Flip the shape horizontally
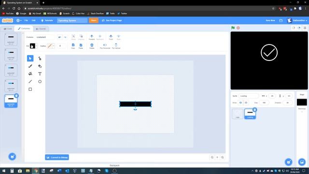 click(x=105, y=46)
